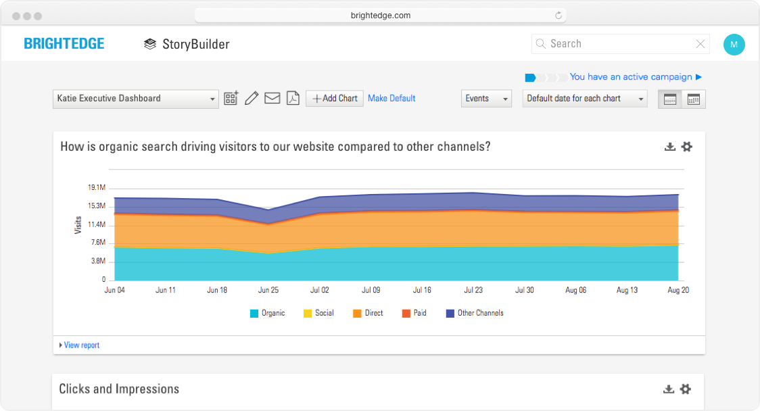Clear the search field with X icon
The width and height of the screenshot is (760, 411).
(700, 44)
